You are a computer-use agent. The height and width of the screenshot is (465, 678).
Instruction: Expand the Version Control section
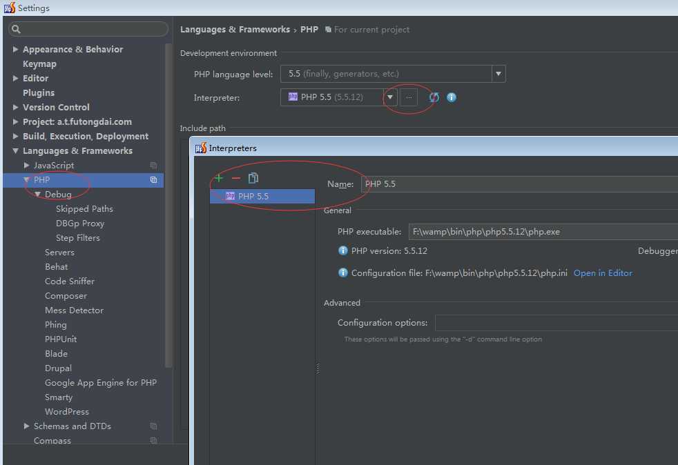[16, 107]
